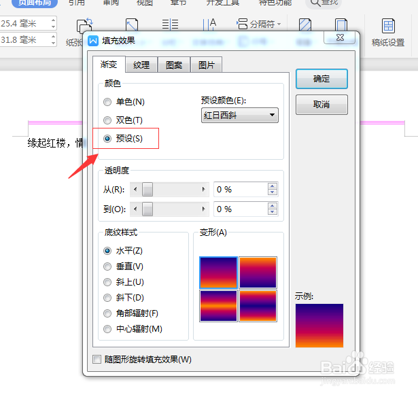
Task: Click 确定 to confirm fill effect
Action: (x=321, y=79)
